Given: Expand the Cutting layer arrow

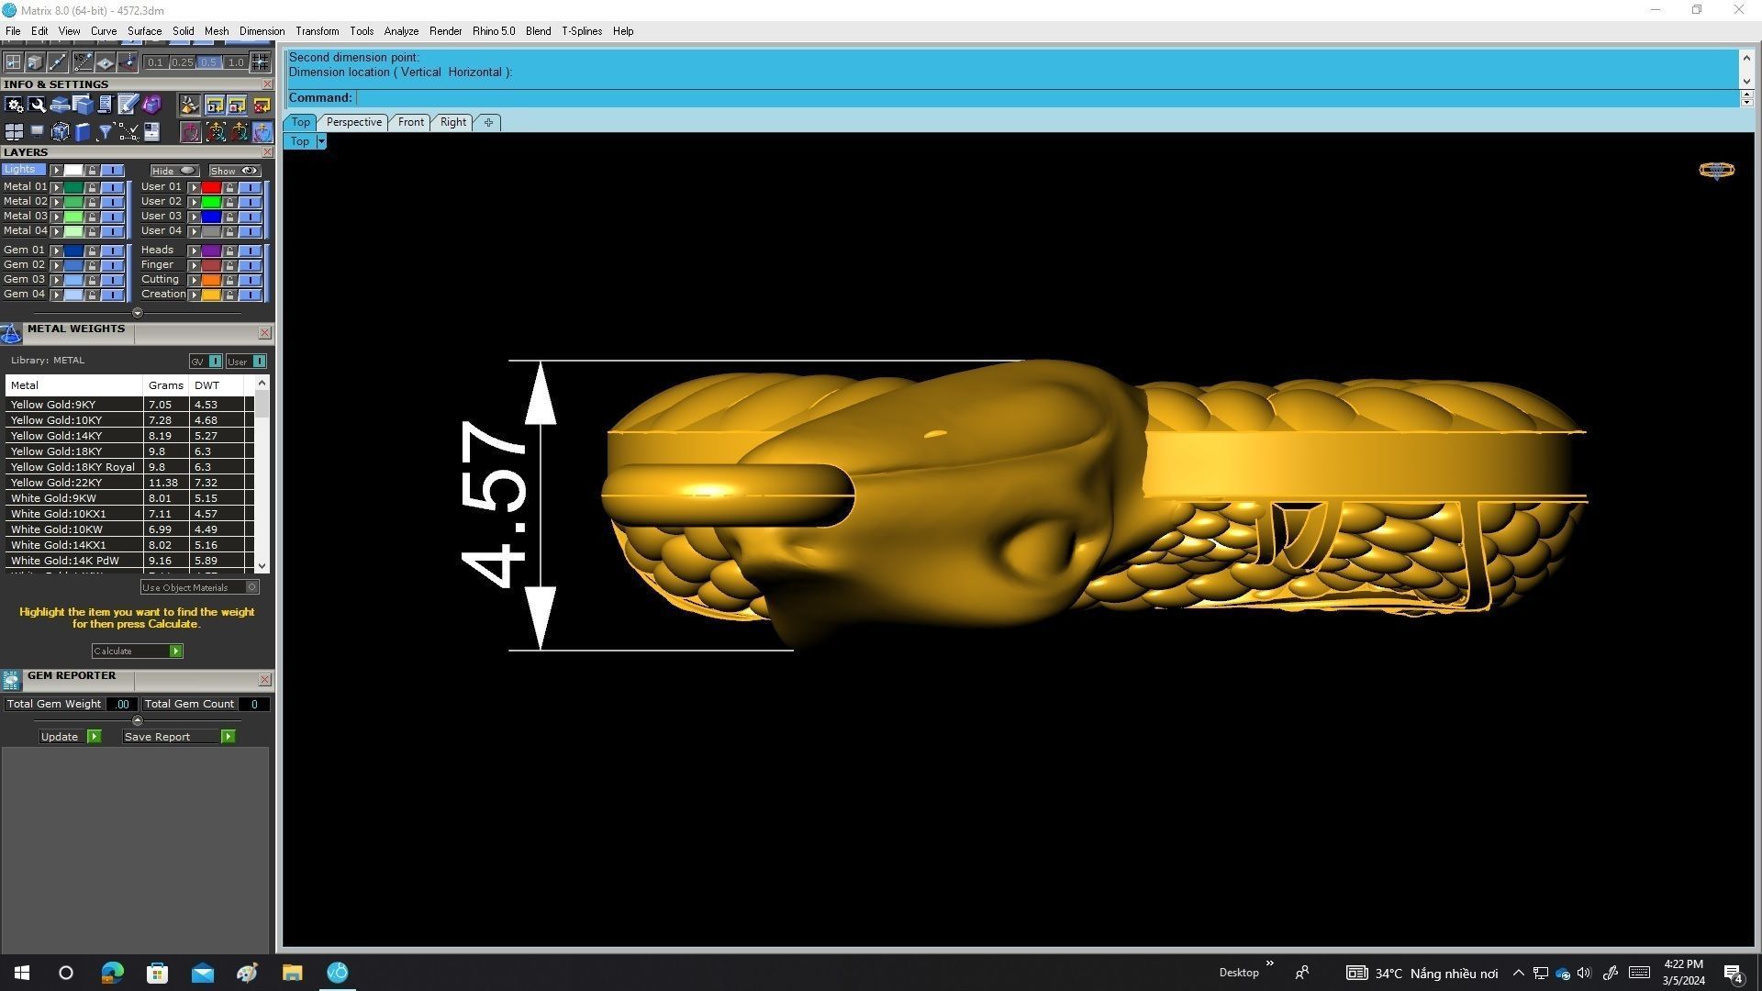Looking at the screenshot, I should (194, 280).
